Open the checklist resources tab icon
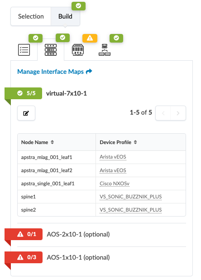This screenshot has height=280, width=201. pos(24,50)
